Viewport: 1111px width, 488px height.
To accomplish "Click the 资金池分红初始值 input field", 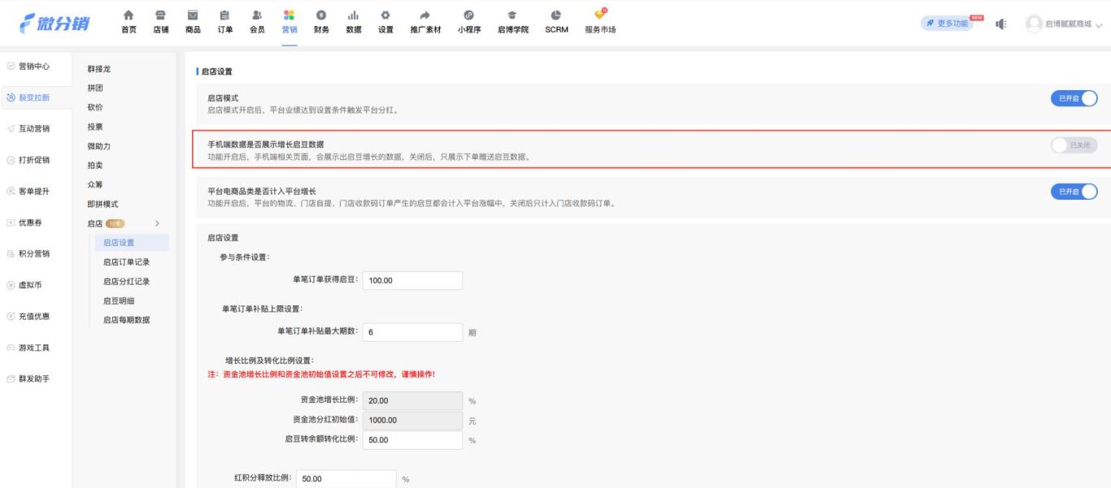I will (x=412, y=421).
